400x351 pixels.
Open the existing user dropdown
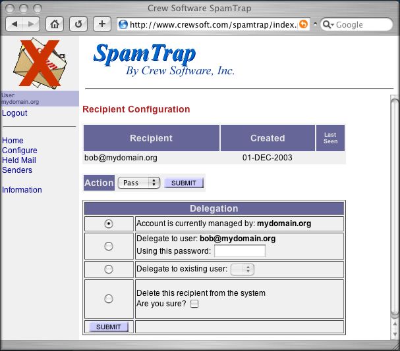243,269
